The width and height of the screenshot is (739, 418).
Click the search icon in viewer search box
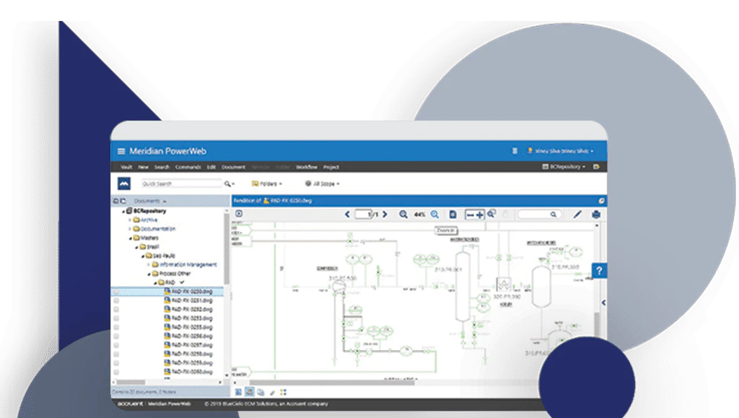click(x=554, y=214)
